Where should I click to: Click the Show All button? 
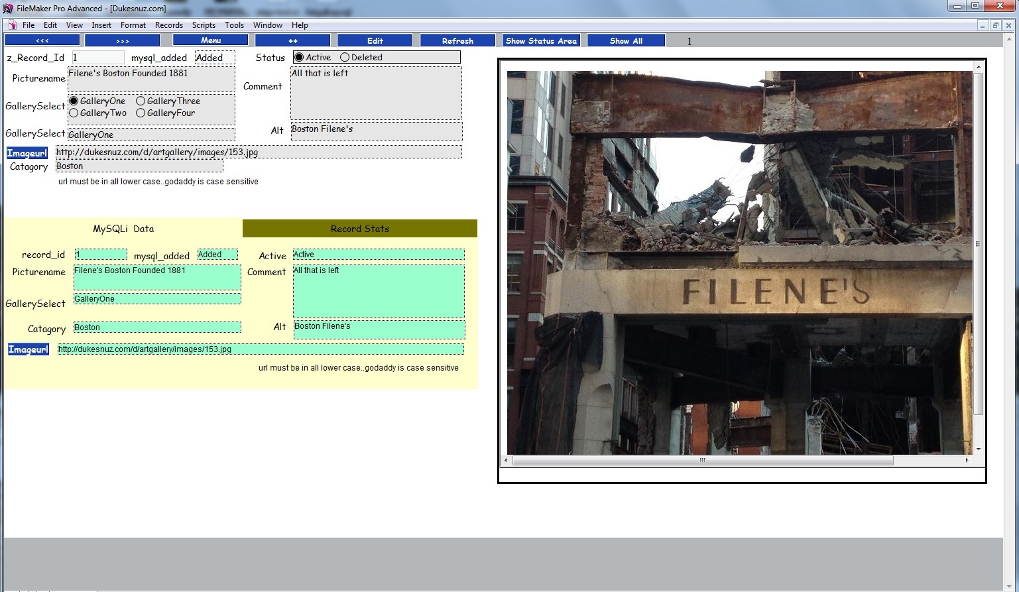626,41
